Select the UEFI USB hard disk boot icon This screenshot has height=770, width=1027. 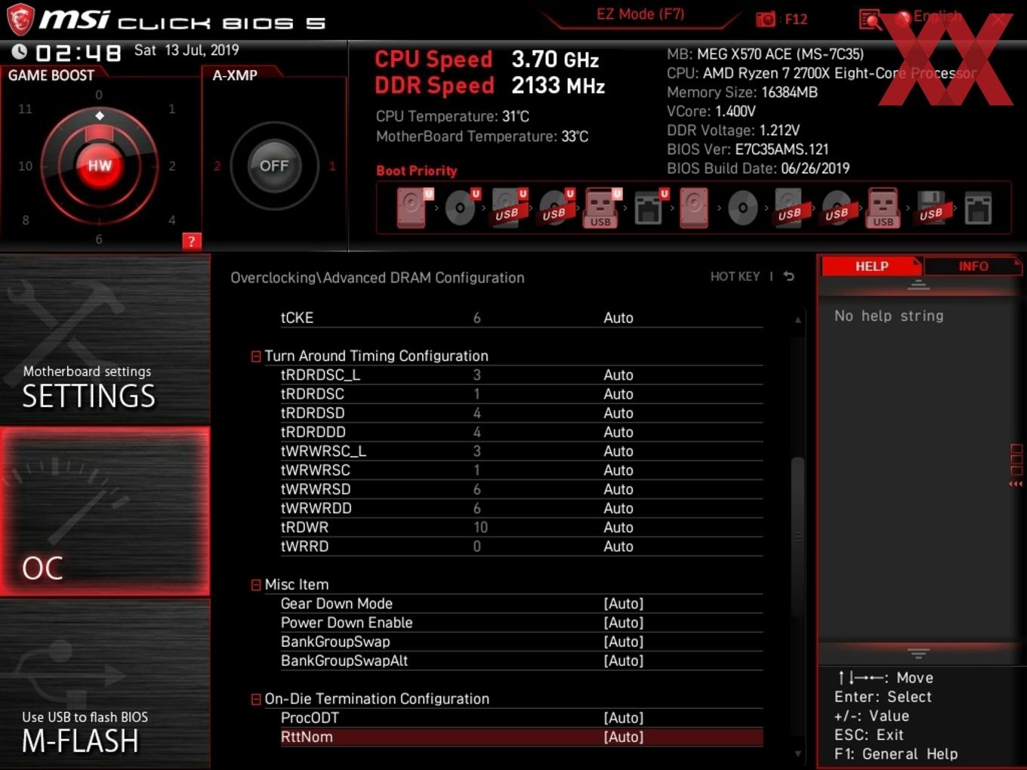click(x=509, y=208)
